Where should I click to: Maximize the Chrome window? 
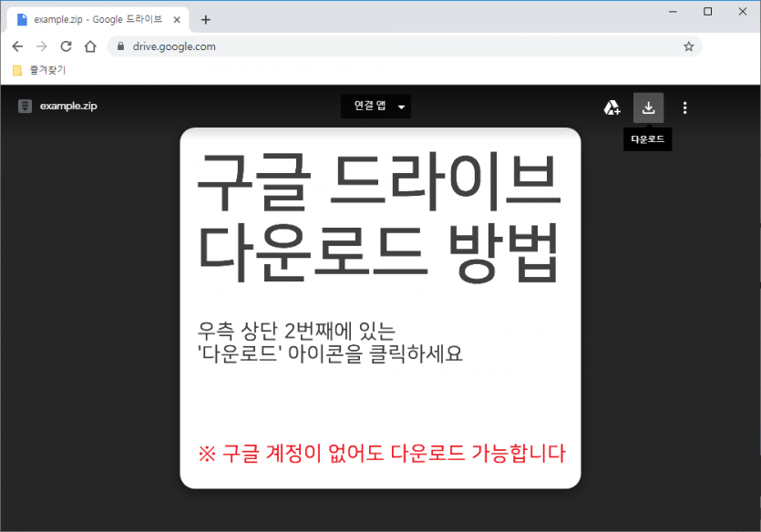coord(707,12)
